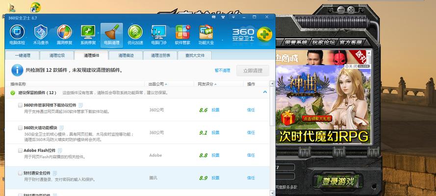Switch to the 一键清理 tab
Image resolution: width=436 pixels, height=196 pixels.
tap(22, 55)
